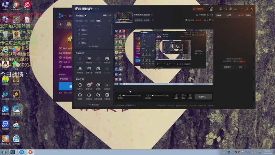Screen dimensions: 275x155
Task: Click the help feedback icon in title bar
Action: [231, 9]
